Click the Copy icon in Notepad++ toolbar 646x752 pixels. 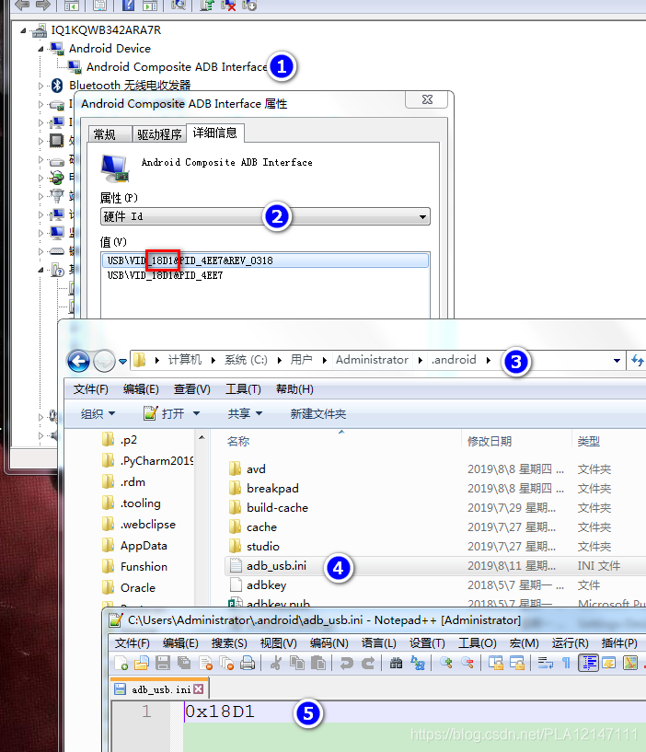pos(297,664)
